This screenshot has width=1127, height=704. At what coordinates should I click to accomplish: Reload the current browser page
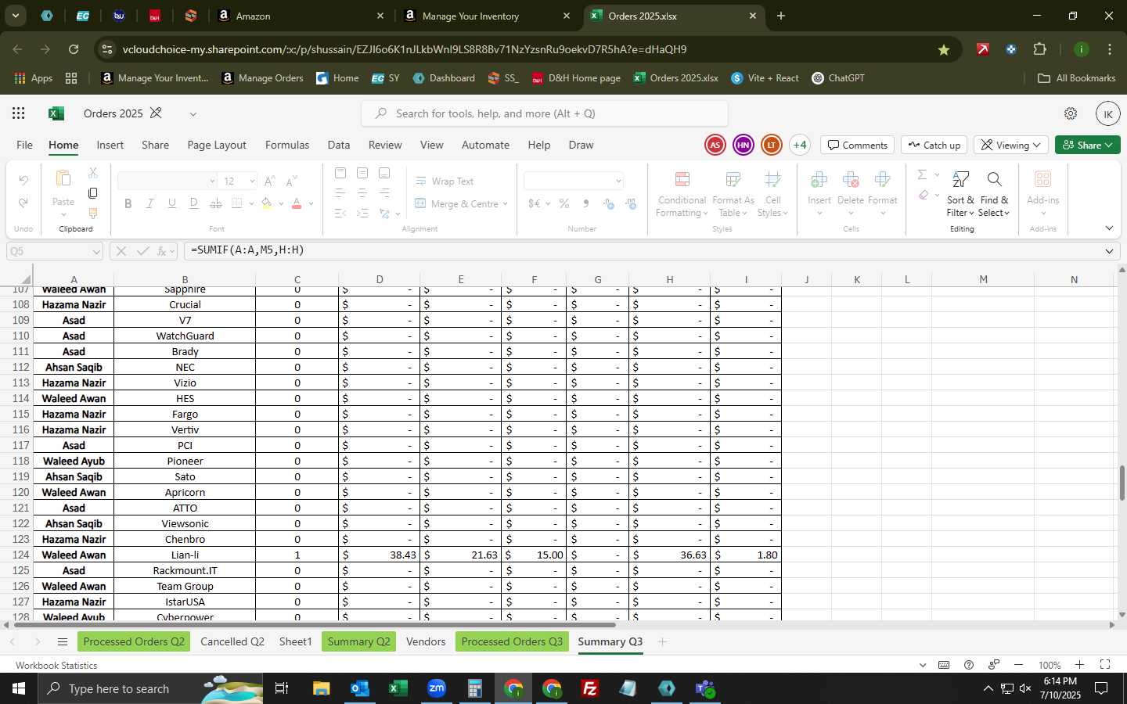pyautogui.click(x=74, y=49)
